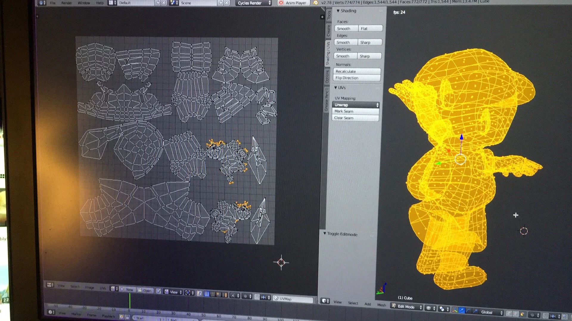Open the Edit Mode dropdown
Viewport: 572px width, 321px height.
point(407,307)
